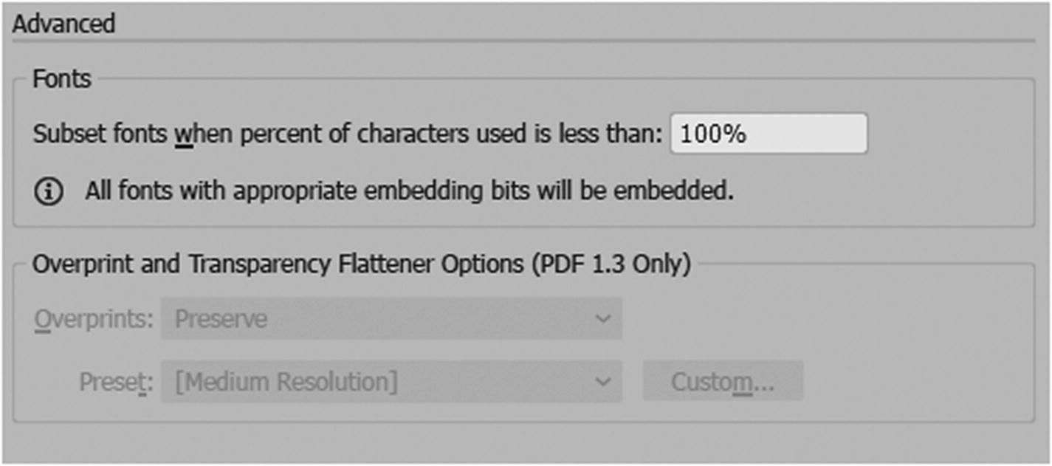Select the Advanced section heading

coord(64,24)
